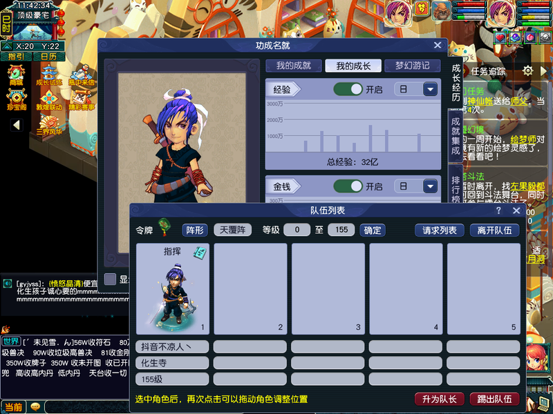Click the 绘梦师 link in task tracker
Screen dimensions: 553x414
coord(523,139)
